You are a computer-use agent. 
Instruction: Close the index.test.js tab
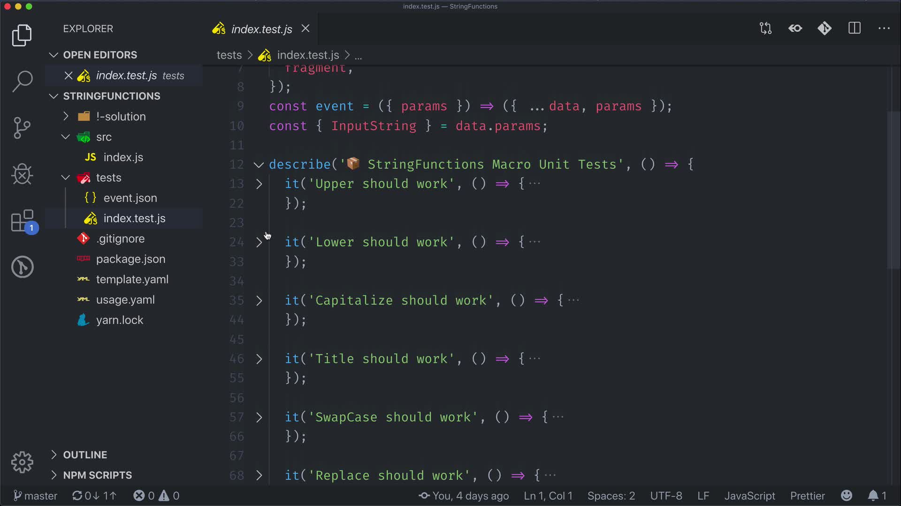[x=305, y=29]
